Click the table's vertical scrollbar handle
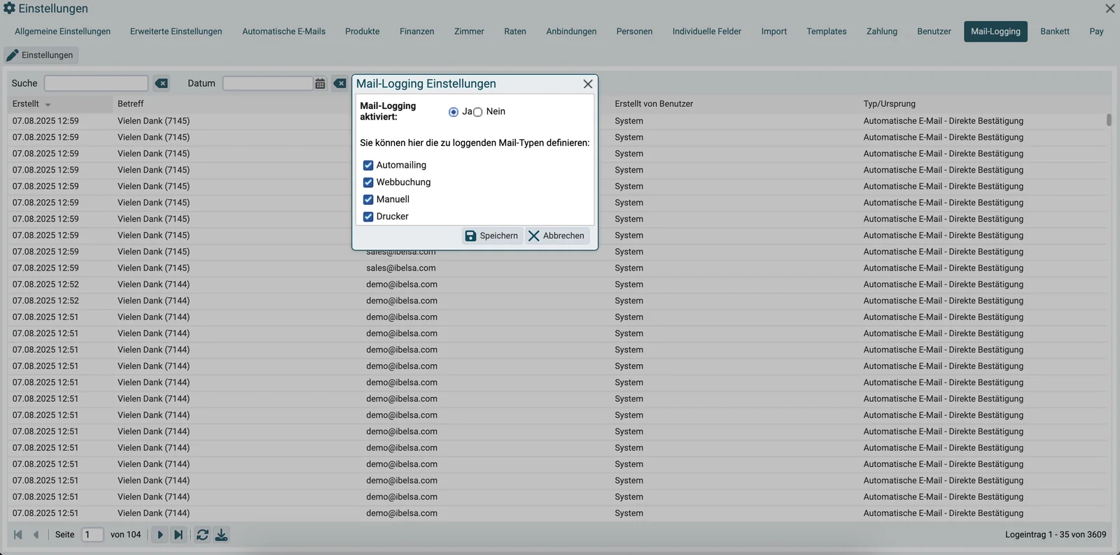 1109,120
